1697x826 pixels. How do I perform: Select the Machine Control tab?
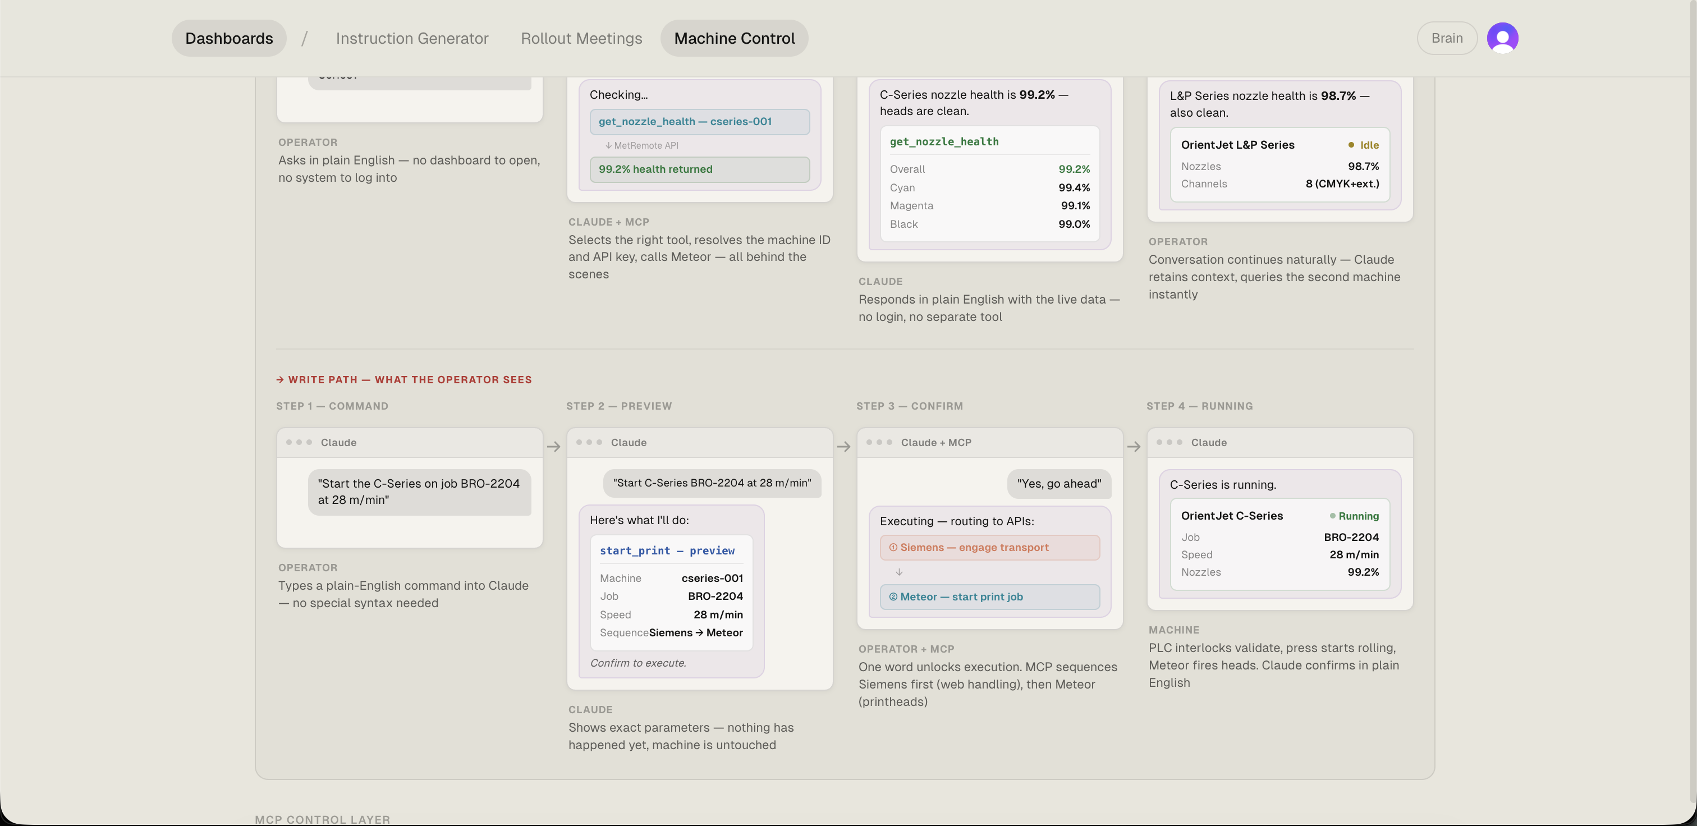click(734, 38)
